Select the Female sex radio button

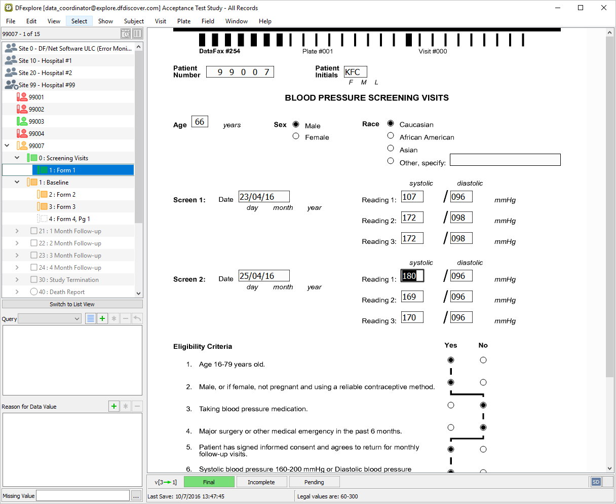tap(296, 136)
